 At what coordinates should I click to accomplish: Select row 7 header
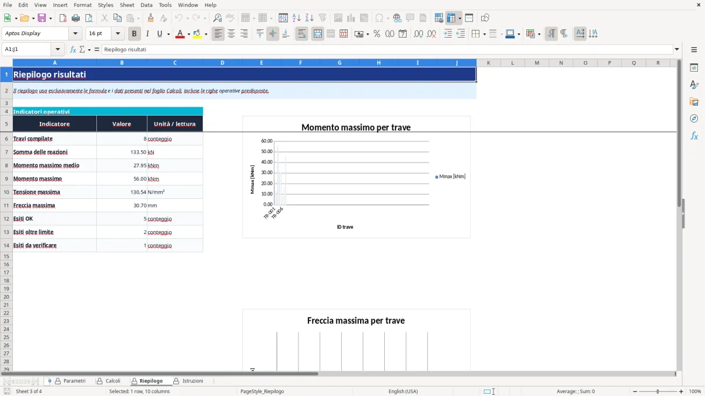click(x=6, y=152)
